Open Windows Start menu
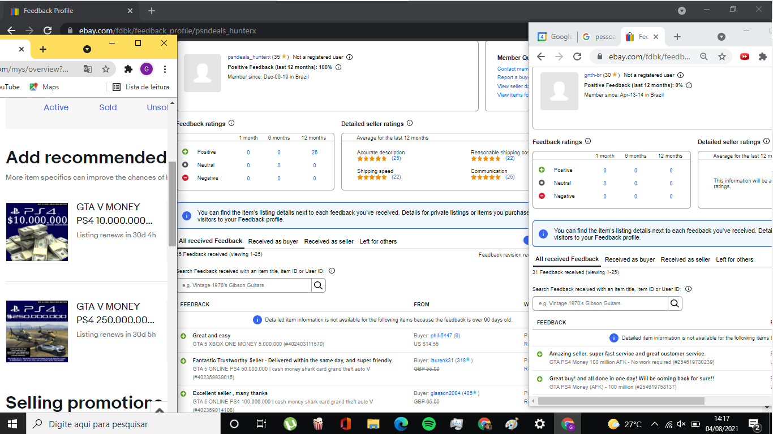The height and width of the screenshot is (434, 773). pos(12,423)
